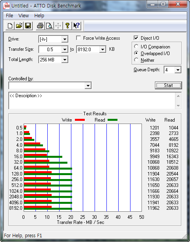Click the disabled four-arrow move icon
This screenshot has width=190, height=242.
[58, 26]
